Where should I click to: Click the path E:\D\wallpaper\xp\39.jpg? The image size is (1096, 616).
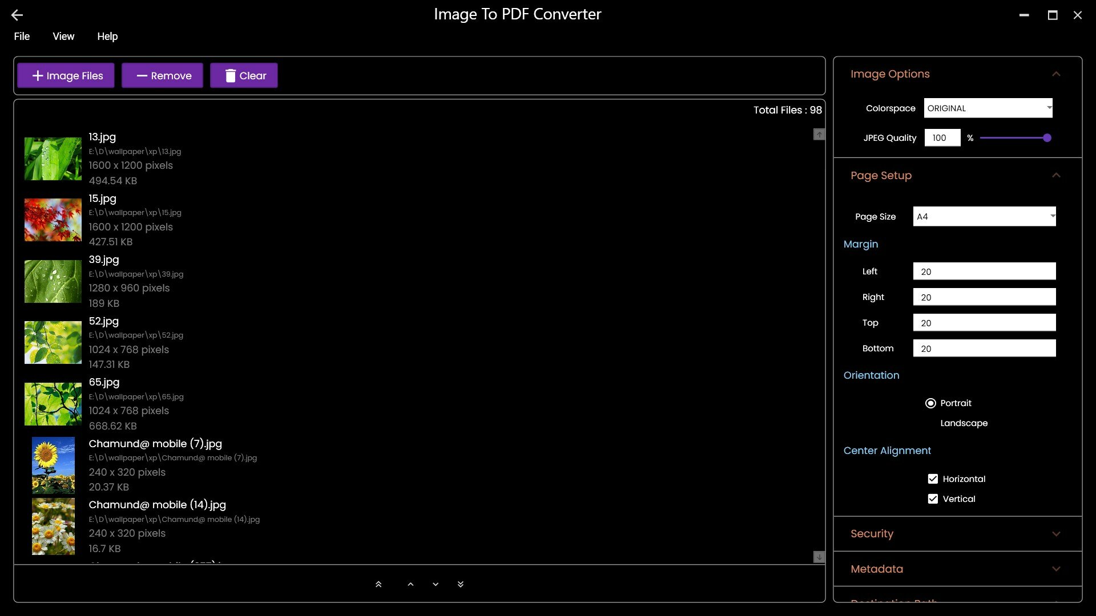coord(136,274)
